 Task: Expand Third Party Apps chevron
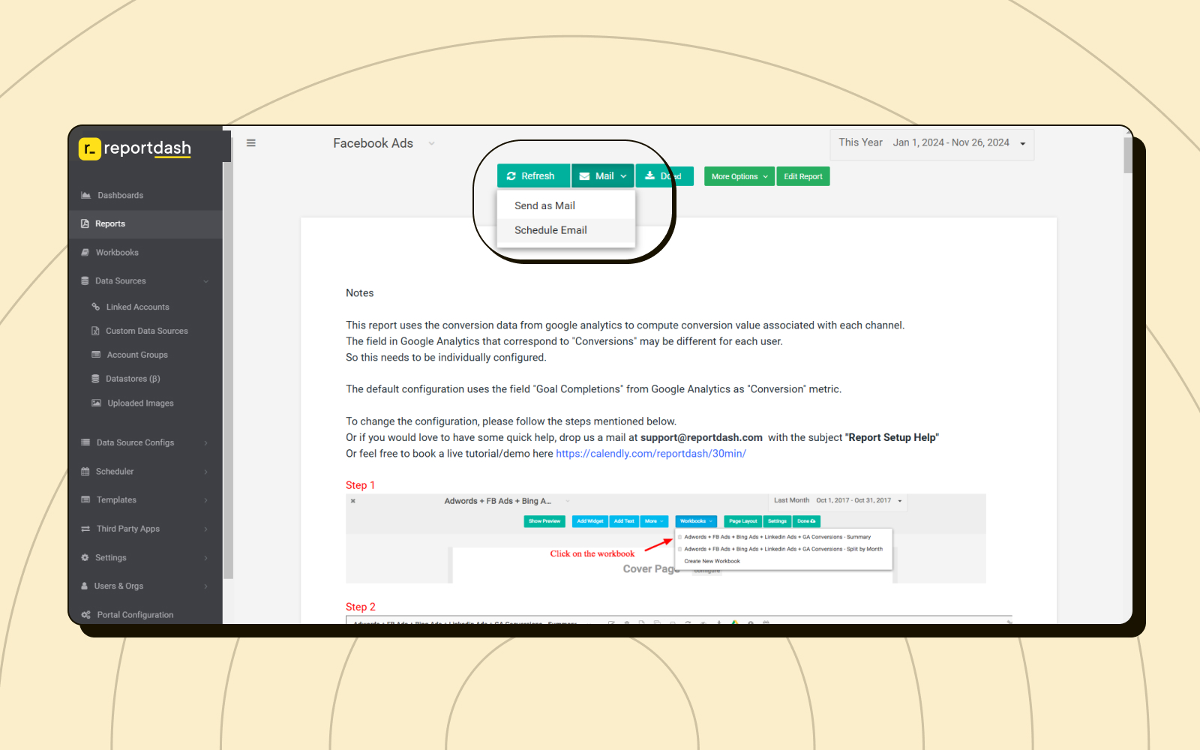206,529
